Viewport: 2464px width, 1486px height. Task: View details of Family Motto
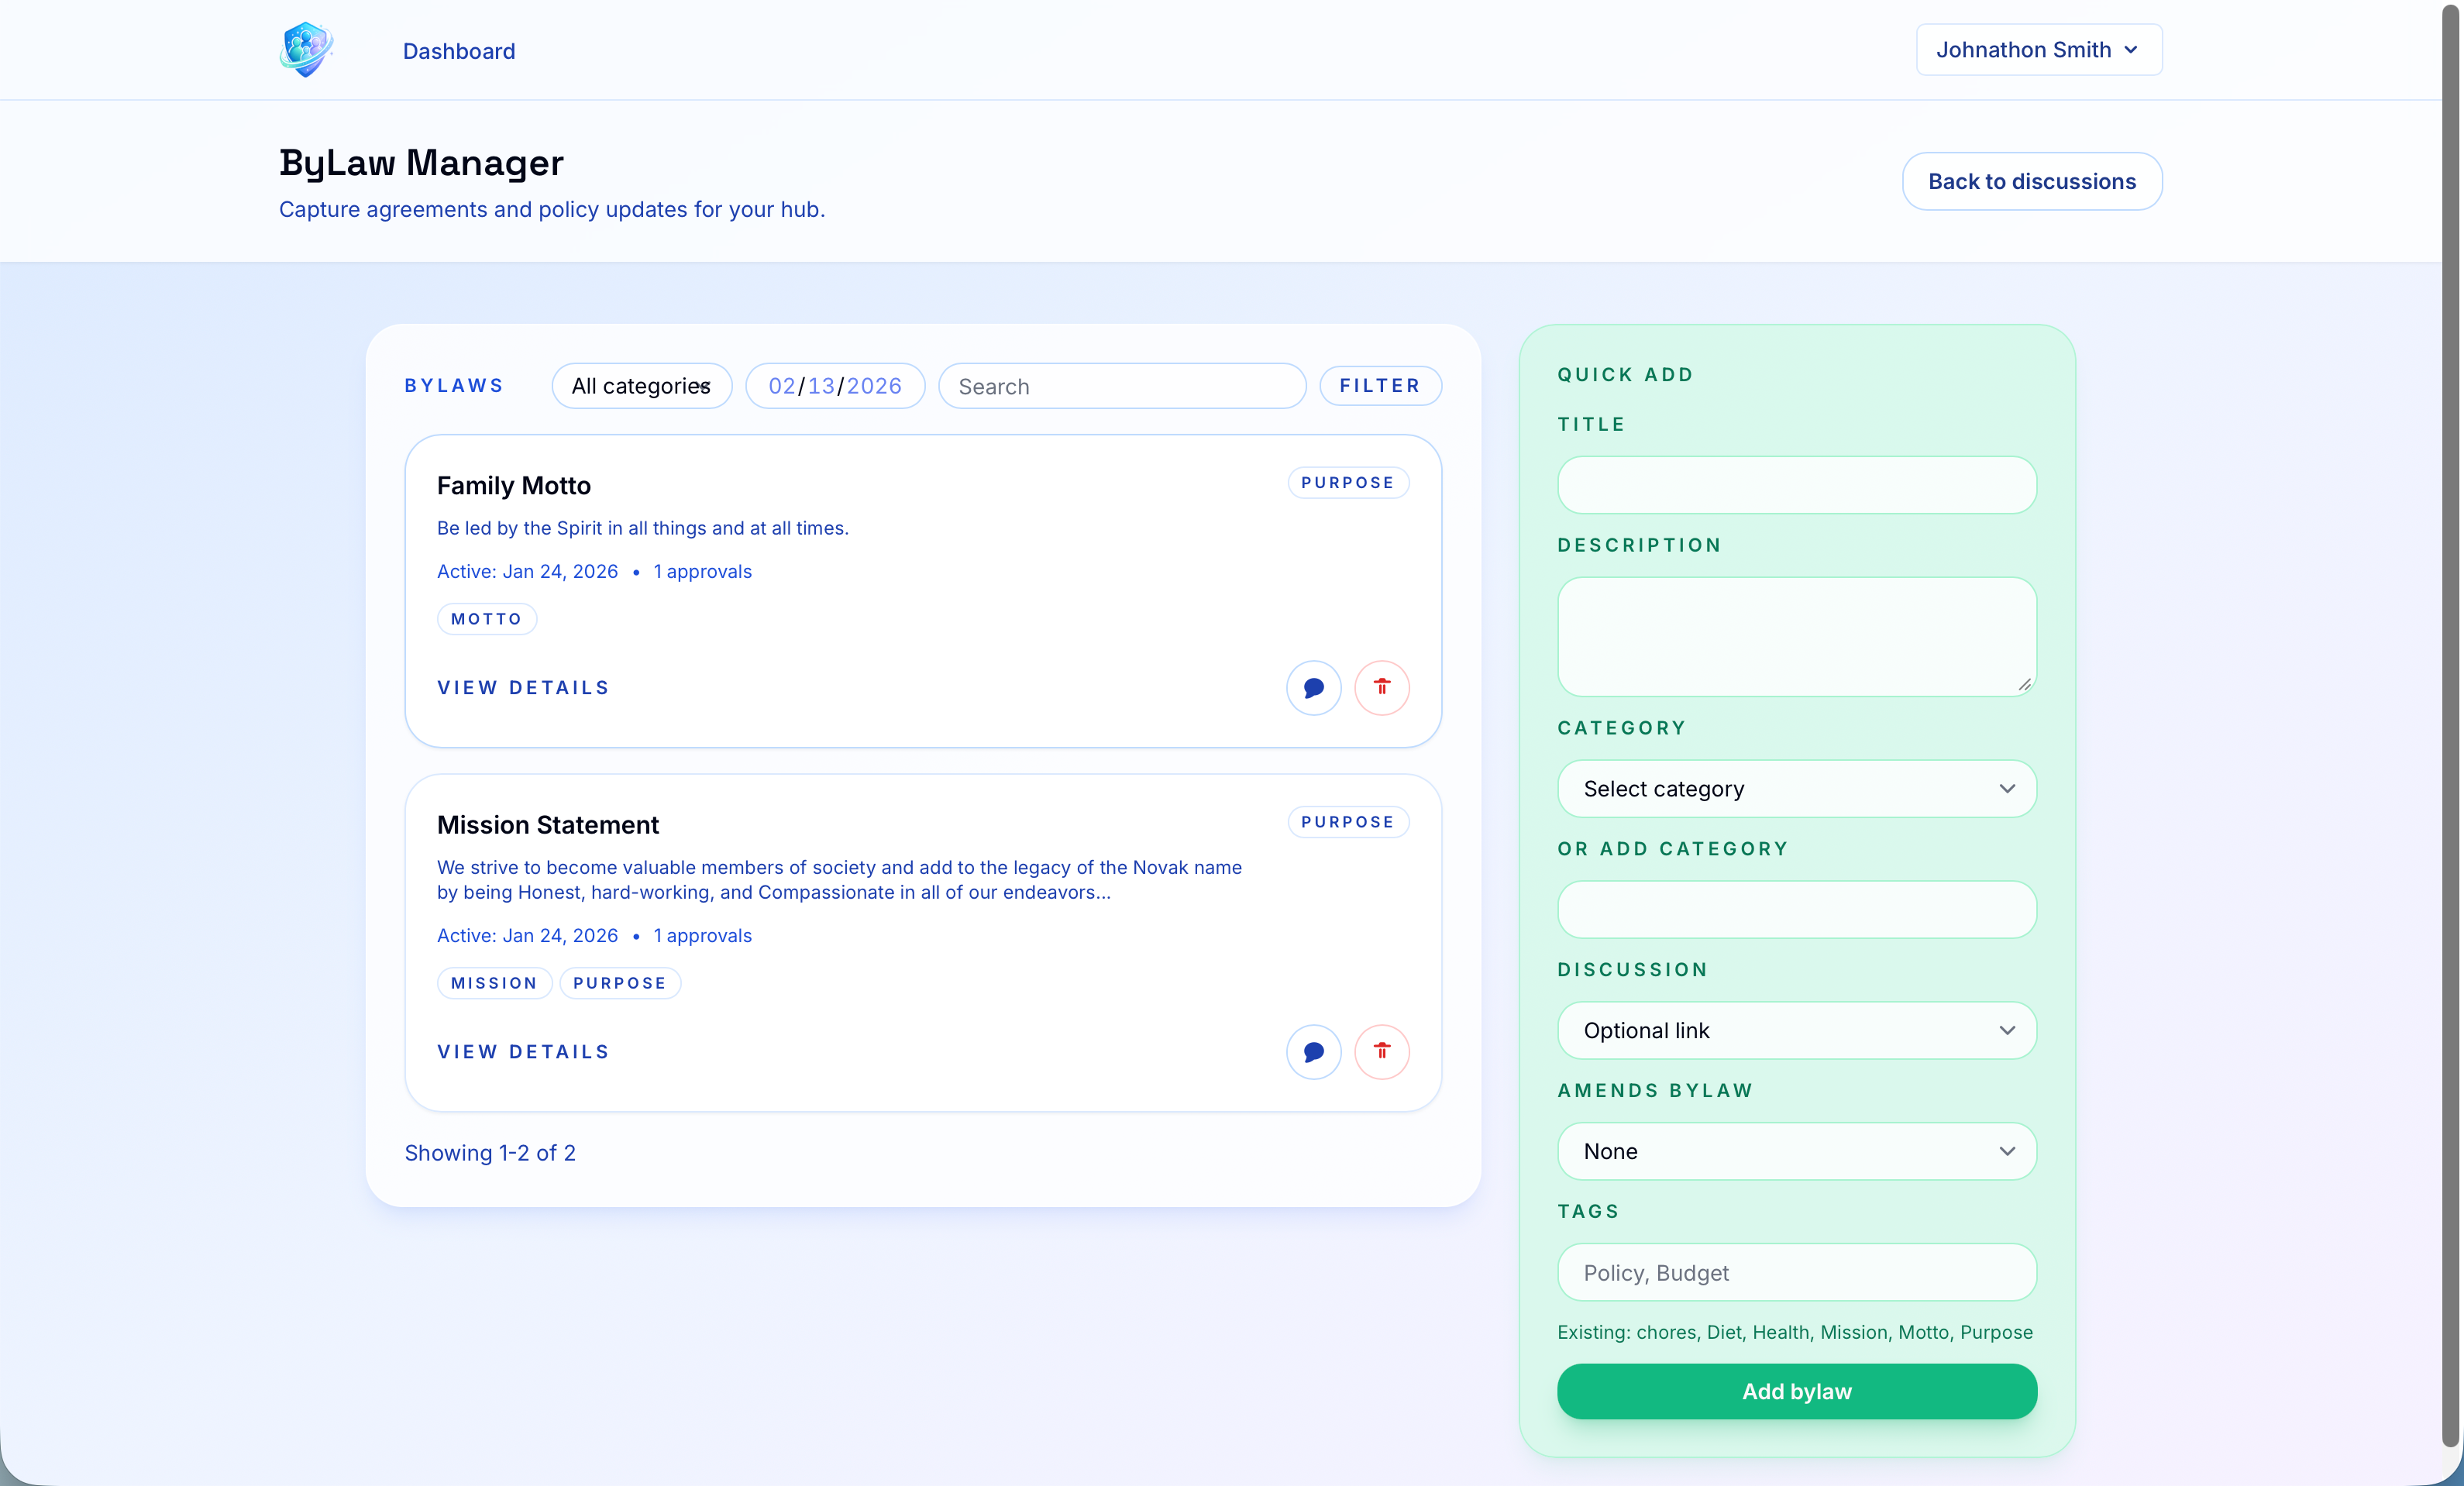[523, 688]
